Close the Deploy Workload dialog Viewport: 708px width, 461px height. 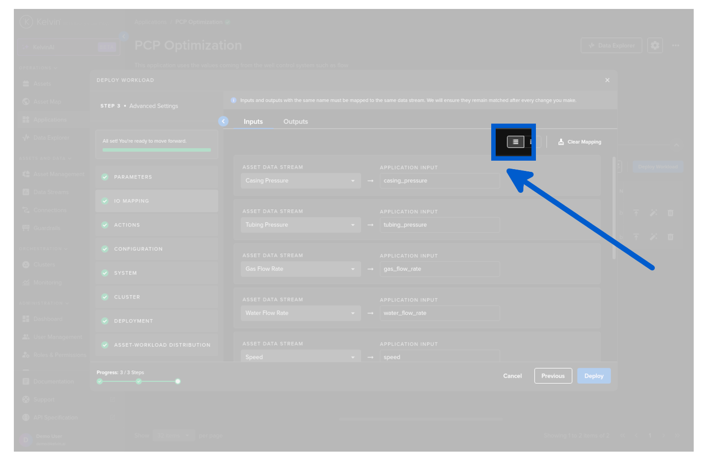click(x=607, y=80)
